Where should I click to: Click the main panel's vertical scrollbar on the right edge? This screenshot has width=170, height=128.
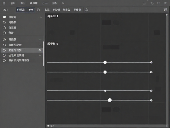click(x=167, y=70)
